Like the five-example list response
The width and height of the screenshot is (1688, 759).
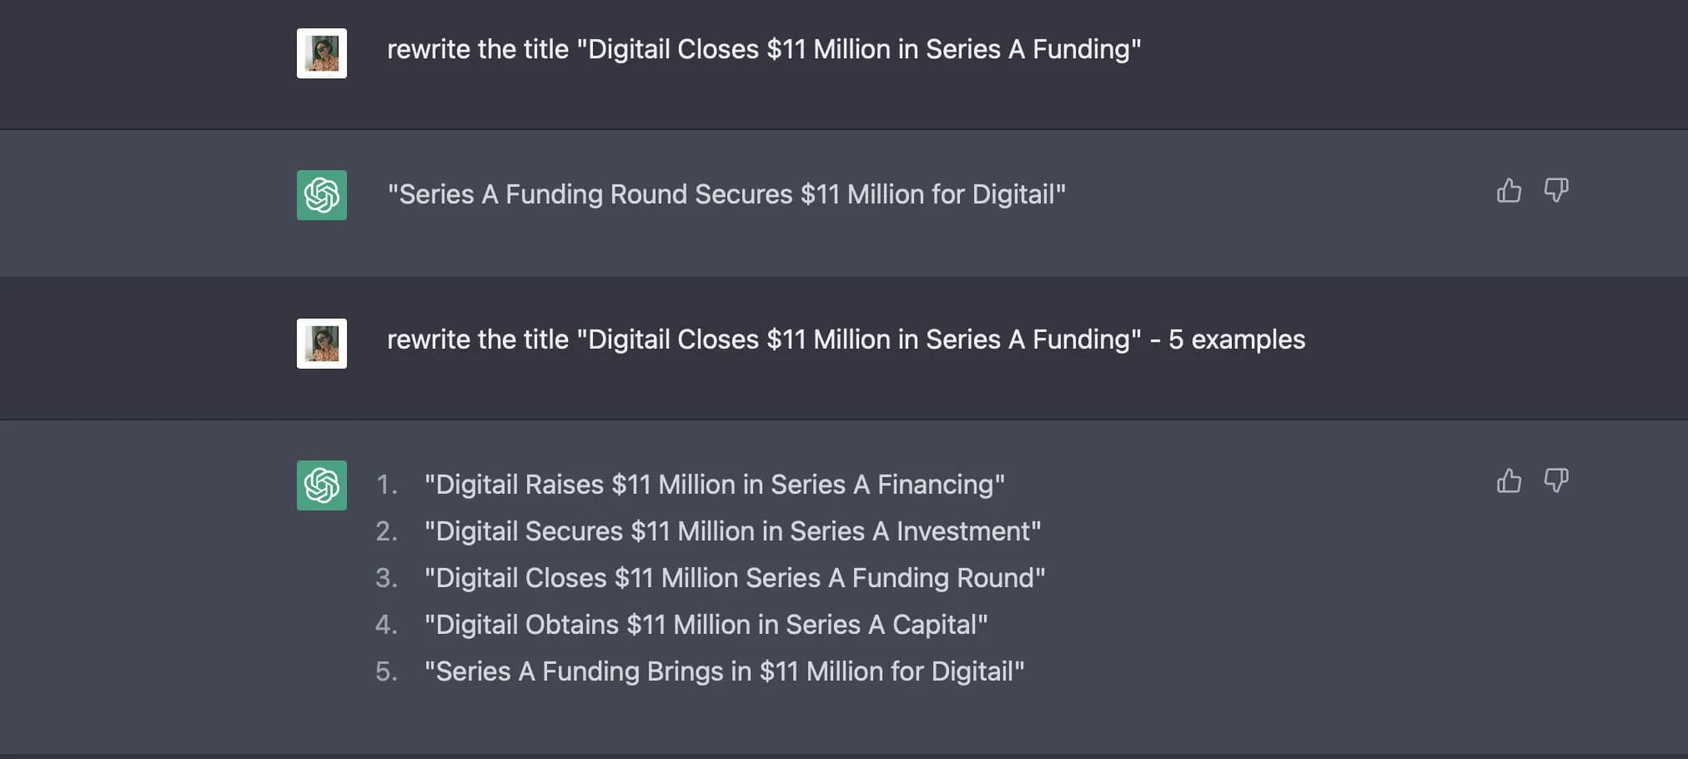point(1509,481)
